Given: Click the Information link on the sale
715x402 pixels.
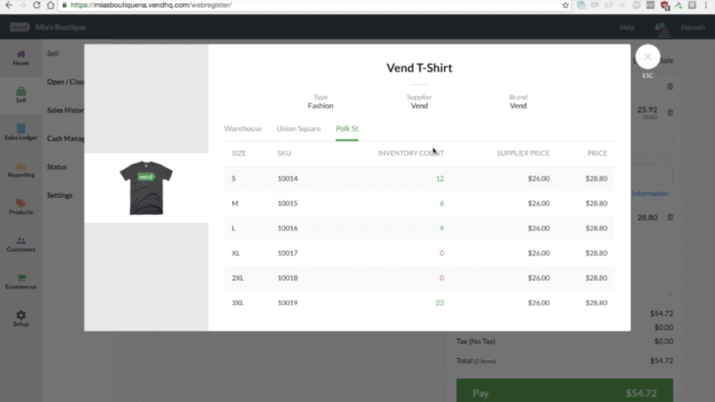Looking at the screenshot, I should pyautogui.click(x=651, y=193).
